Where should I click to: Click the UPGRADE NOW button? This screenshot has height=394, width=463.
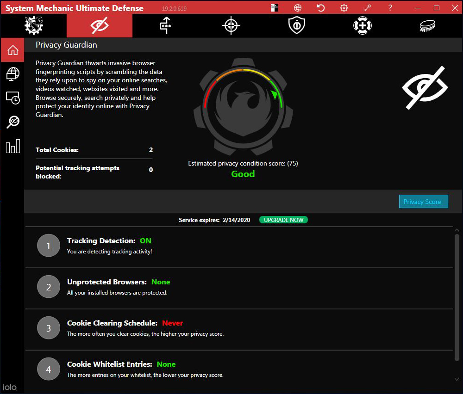(x=283, y=220)
